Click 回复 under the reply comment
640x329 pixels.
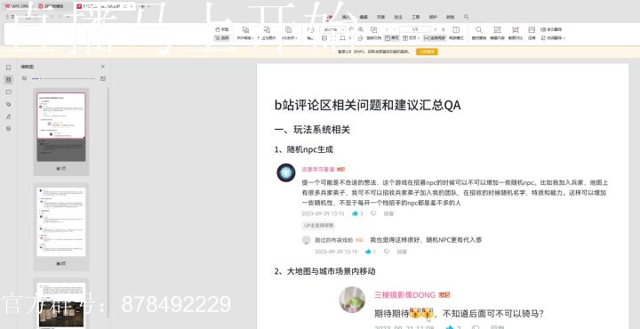point(402,252)
